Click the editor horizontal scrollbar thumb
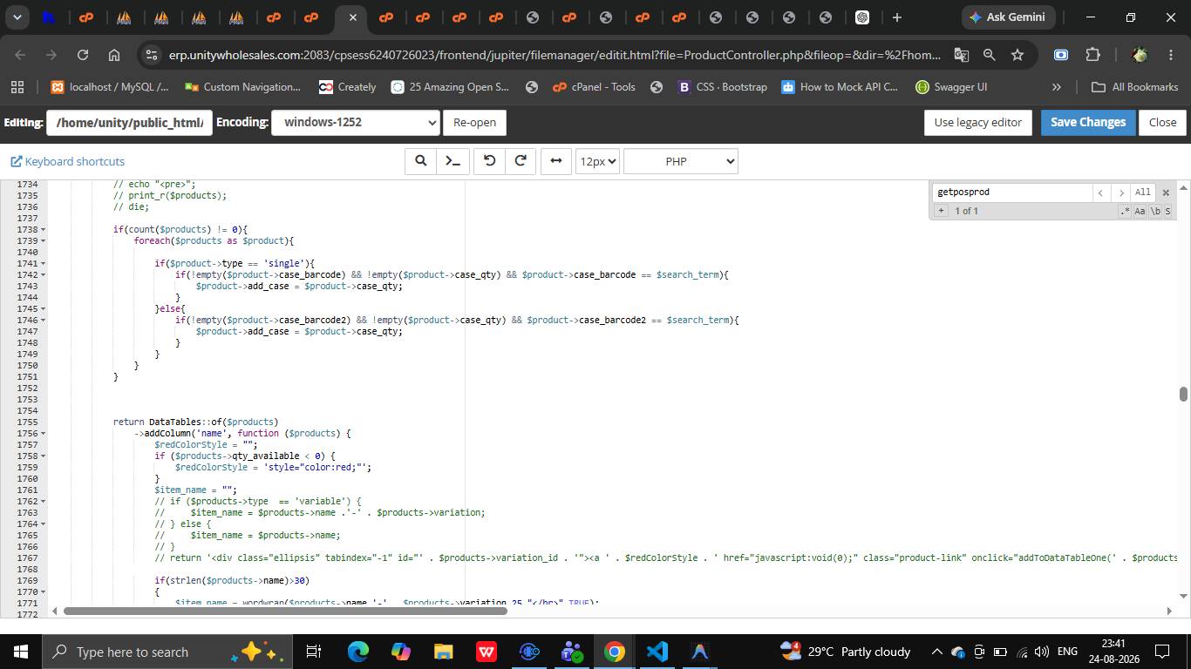Screen dimensions: 1191x669 [285, 611]
